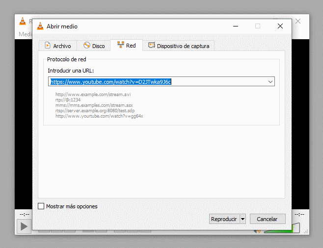The height and width of the screenshot is (248, 323).
Task: Open the Medio menu in VLC main window
Action: [25, 34]
